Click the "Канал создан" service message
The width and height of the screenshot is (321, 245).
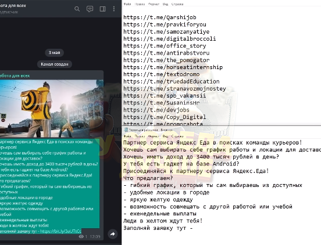pyautogui.click(x=55, y=64)
